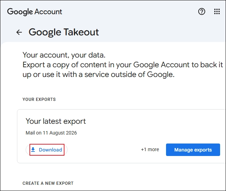Click the 'Mail on 11 August 2026' text
This screenshot has height=191, width=226.
51,133
